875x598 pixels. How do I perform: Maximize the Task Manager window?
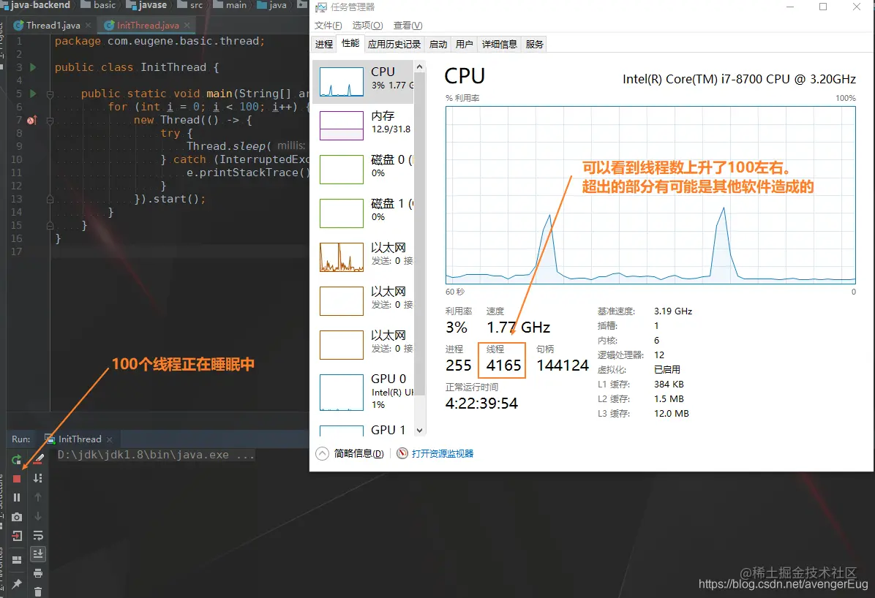coord(823,7)
